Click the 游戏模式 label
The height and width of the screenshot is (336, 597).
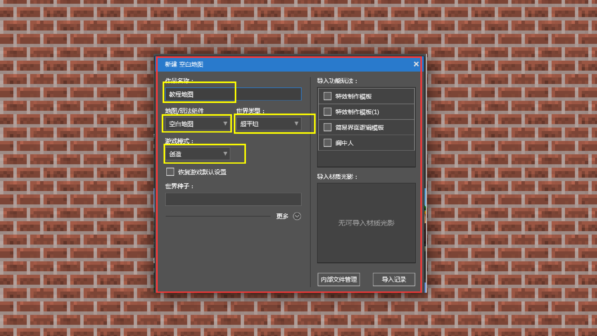point(179,141)
